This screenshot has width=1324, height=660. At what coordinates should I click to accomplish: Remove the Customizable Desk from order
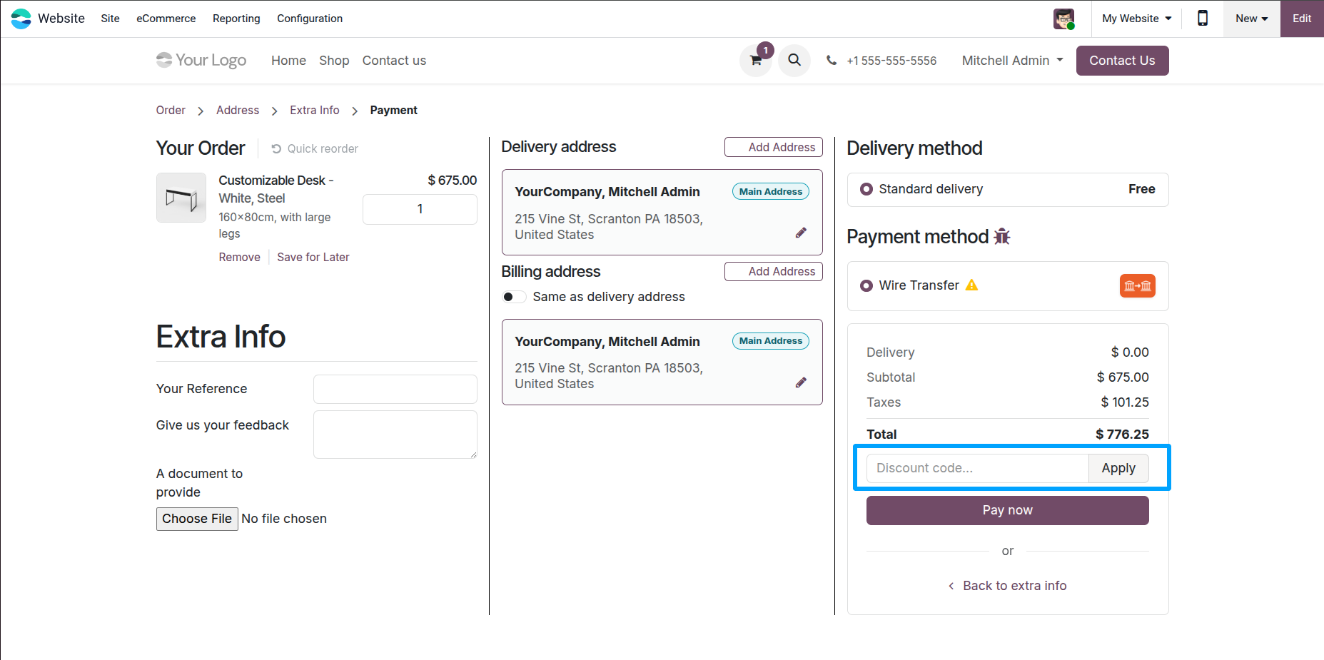coord(240,257)
